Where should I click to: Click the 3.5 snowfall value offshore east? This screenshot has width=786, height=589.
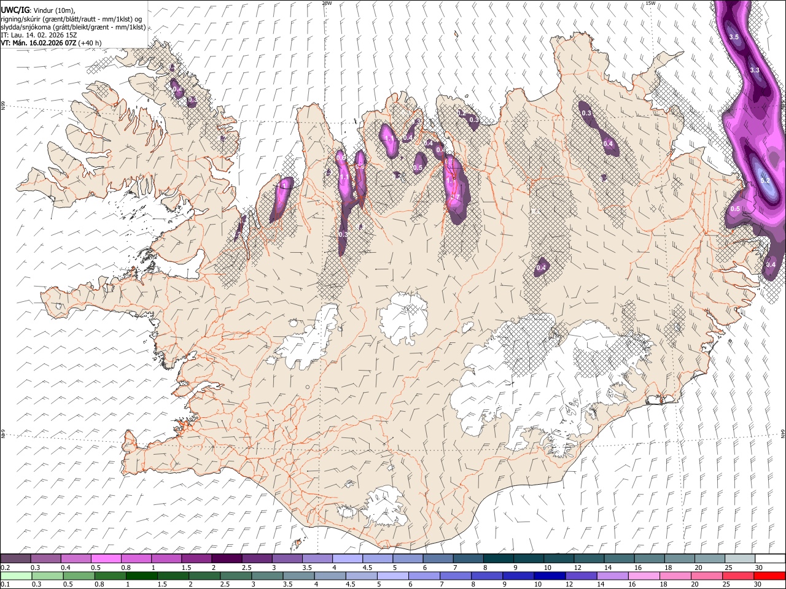tap(733, 37)
